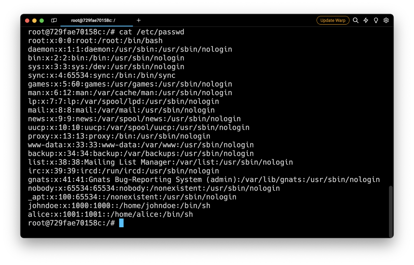Open a new tab with plus icon
Screen dimensions: 414x265
(139, 20)
